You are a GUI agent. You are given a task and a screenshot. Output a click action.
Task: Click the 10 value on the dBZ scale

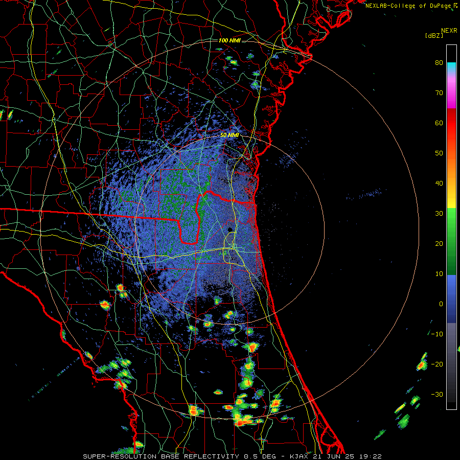pyautogui.click(x=439, y=274)
